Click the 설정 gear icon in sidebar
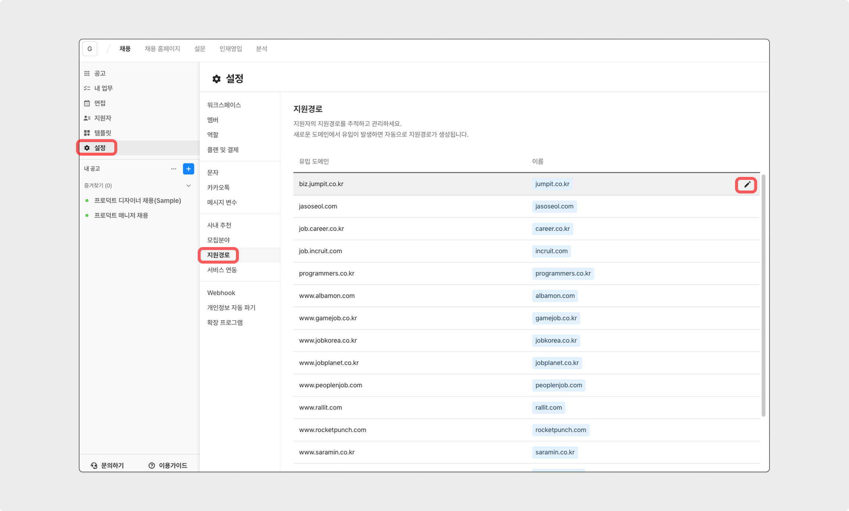Image resolution: width=849 pixels, height=511 pixels. [x=87, y=148]
